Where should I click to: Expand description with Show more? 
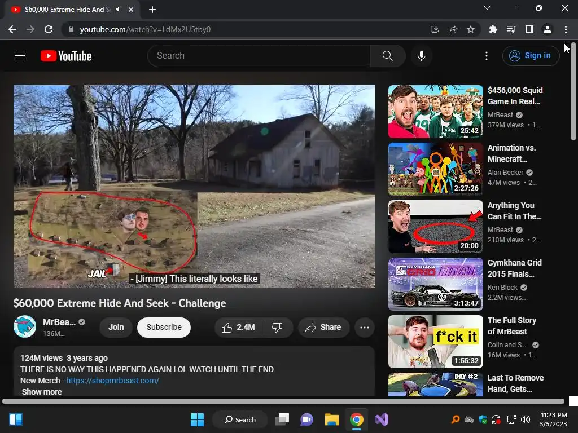[x=42, y=392]
